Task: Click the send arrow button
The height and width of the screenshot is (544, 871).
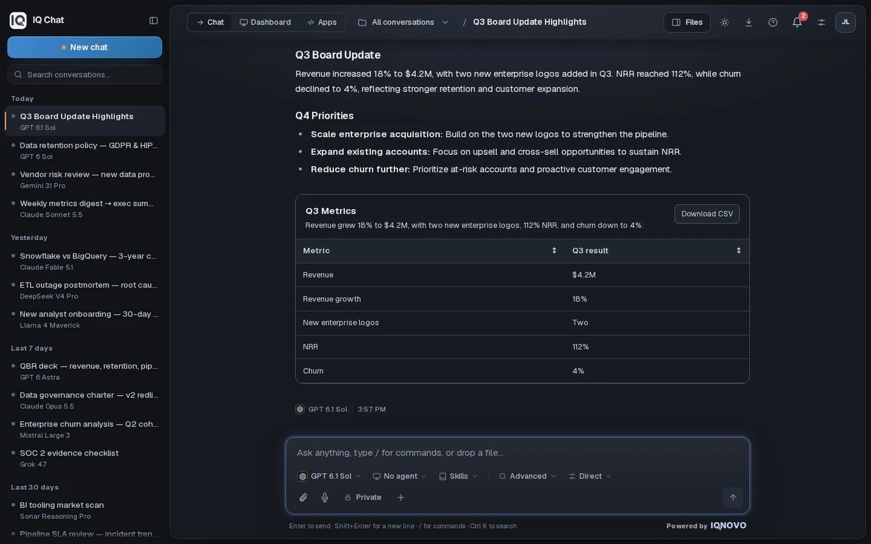Action: (x=733, y=497)
